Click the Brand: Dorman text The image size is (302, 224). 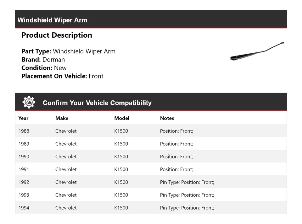point(43,60)
